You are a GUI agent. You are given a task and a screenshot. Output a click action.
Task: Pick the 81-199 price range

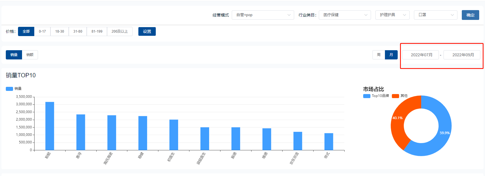[97, 31]
